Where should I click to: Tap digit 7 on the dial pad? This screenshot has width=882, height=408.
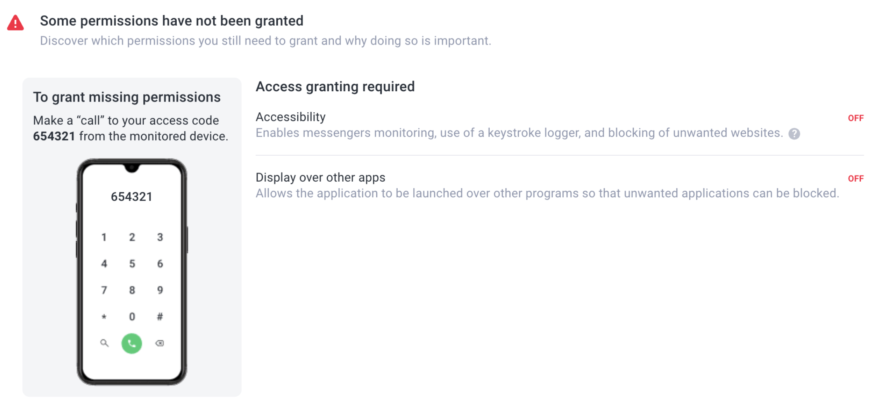tap(104, 290)
